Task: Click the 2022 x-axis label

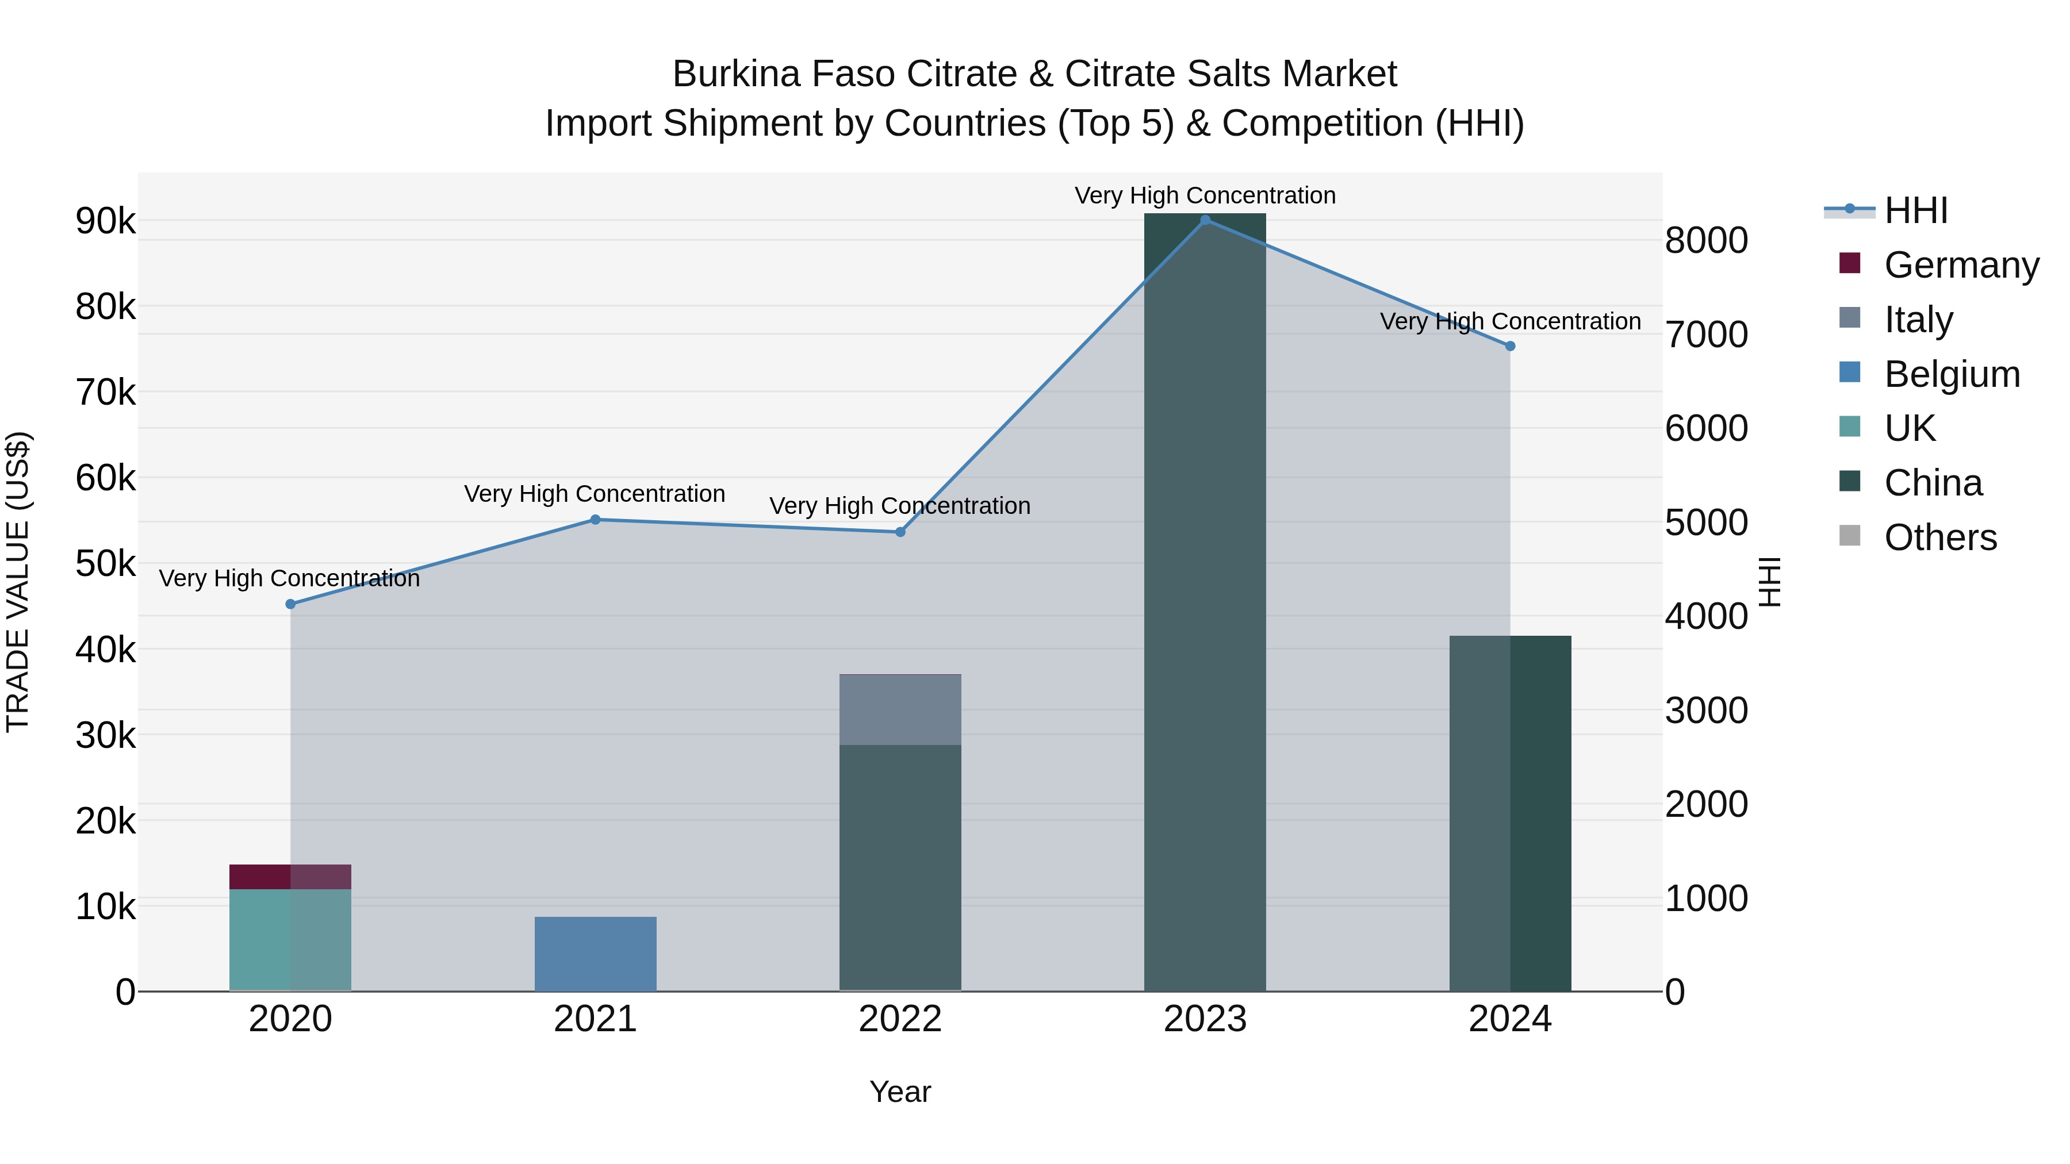Action: [900, 1019]
